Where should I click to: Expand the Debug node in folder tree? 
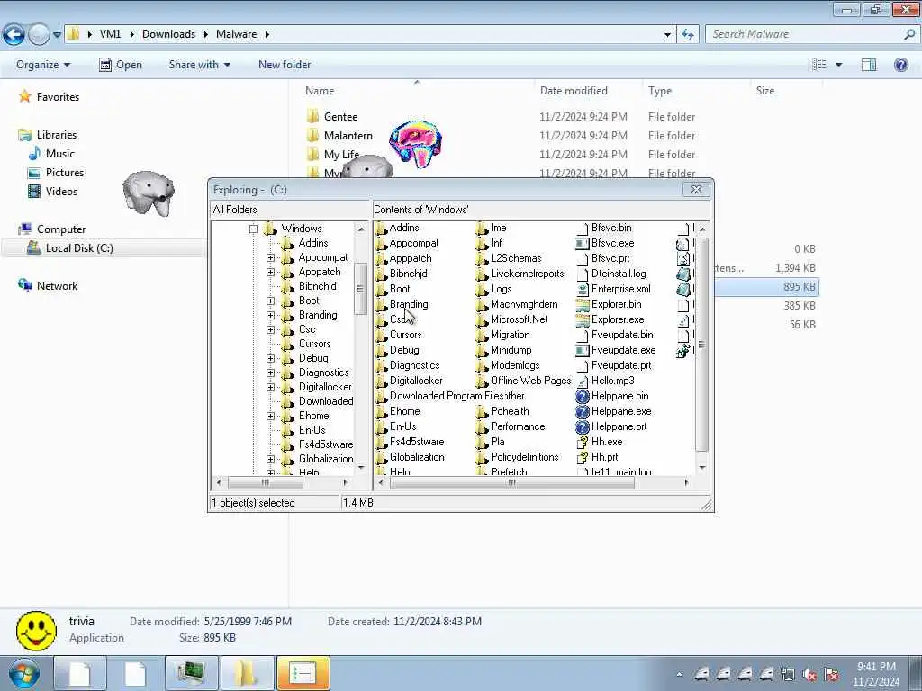pos(270,358)
